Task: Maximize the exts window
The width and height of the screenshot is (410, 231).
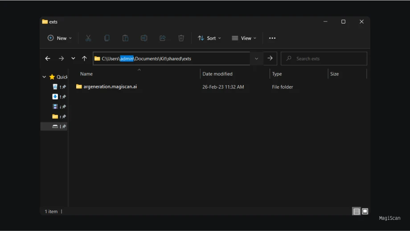Action: click(343, 22)
